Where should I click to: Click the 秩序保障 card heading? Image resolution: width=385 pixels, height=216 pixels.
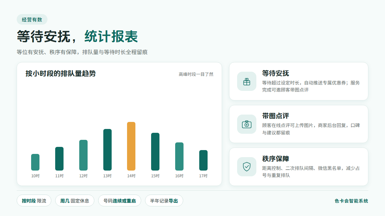[276, 159]
